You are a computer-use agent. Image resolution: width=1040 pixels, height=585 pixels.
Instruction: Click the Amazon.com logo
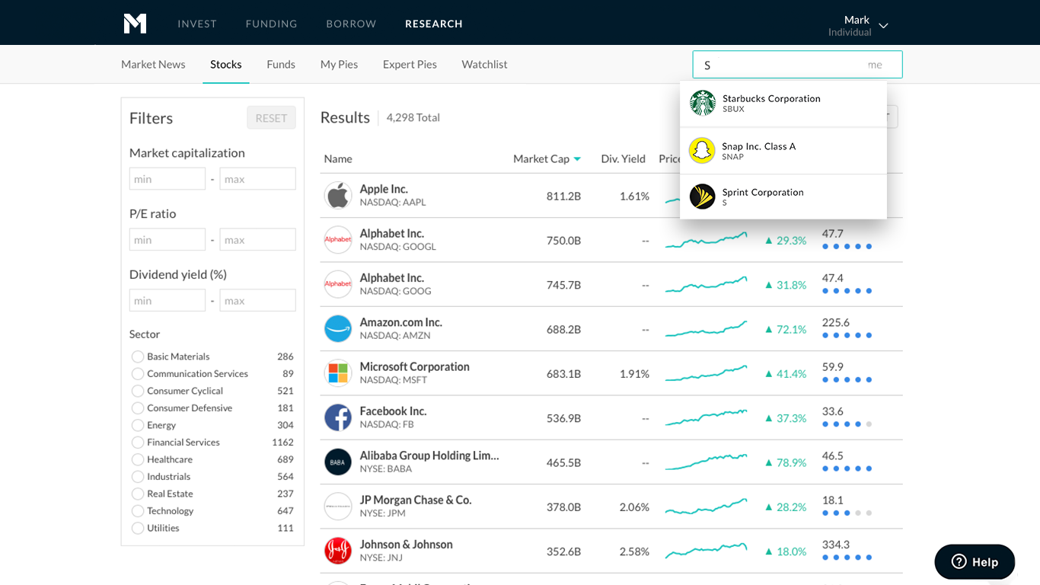(x=338, y=329)
